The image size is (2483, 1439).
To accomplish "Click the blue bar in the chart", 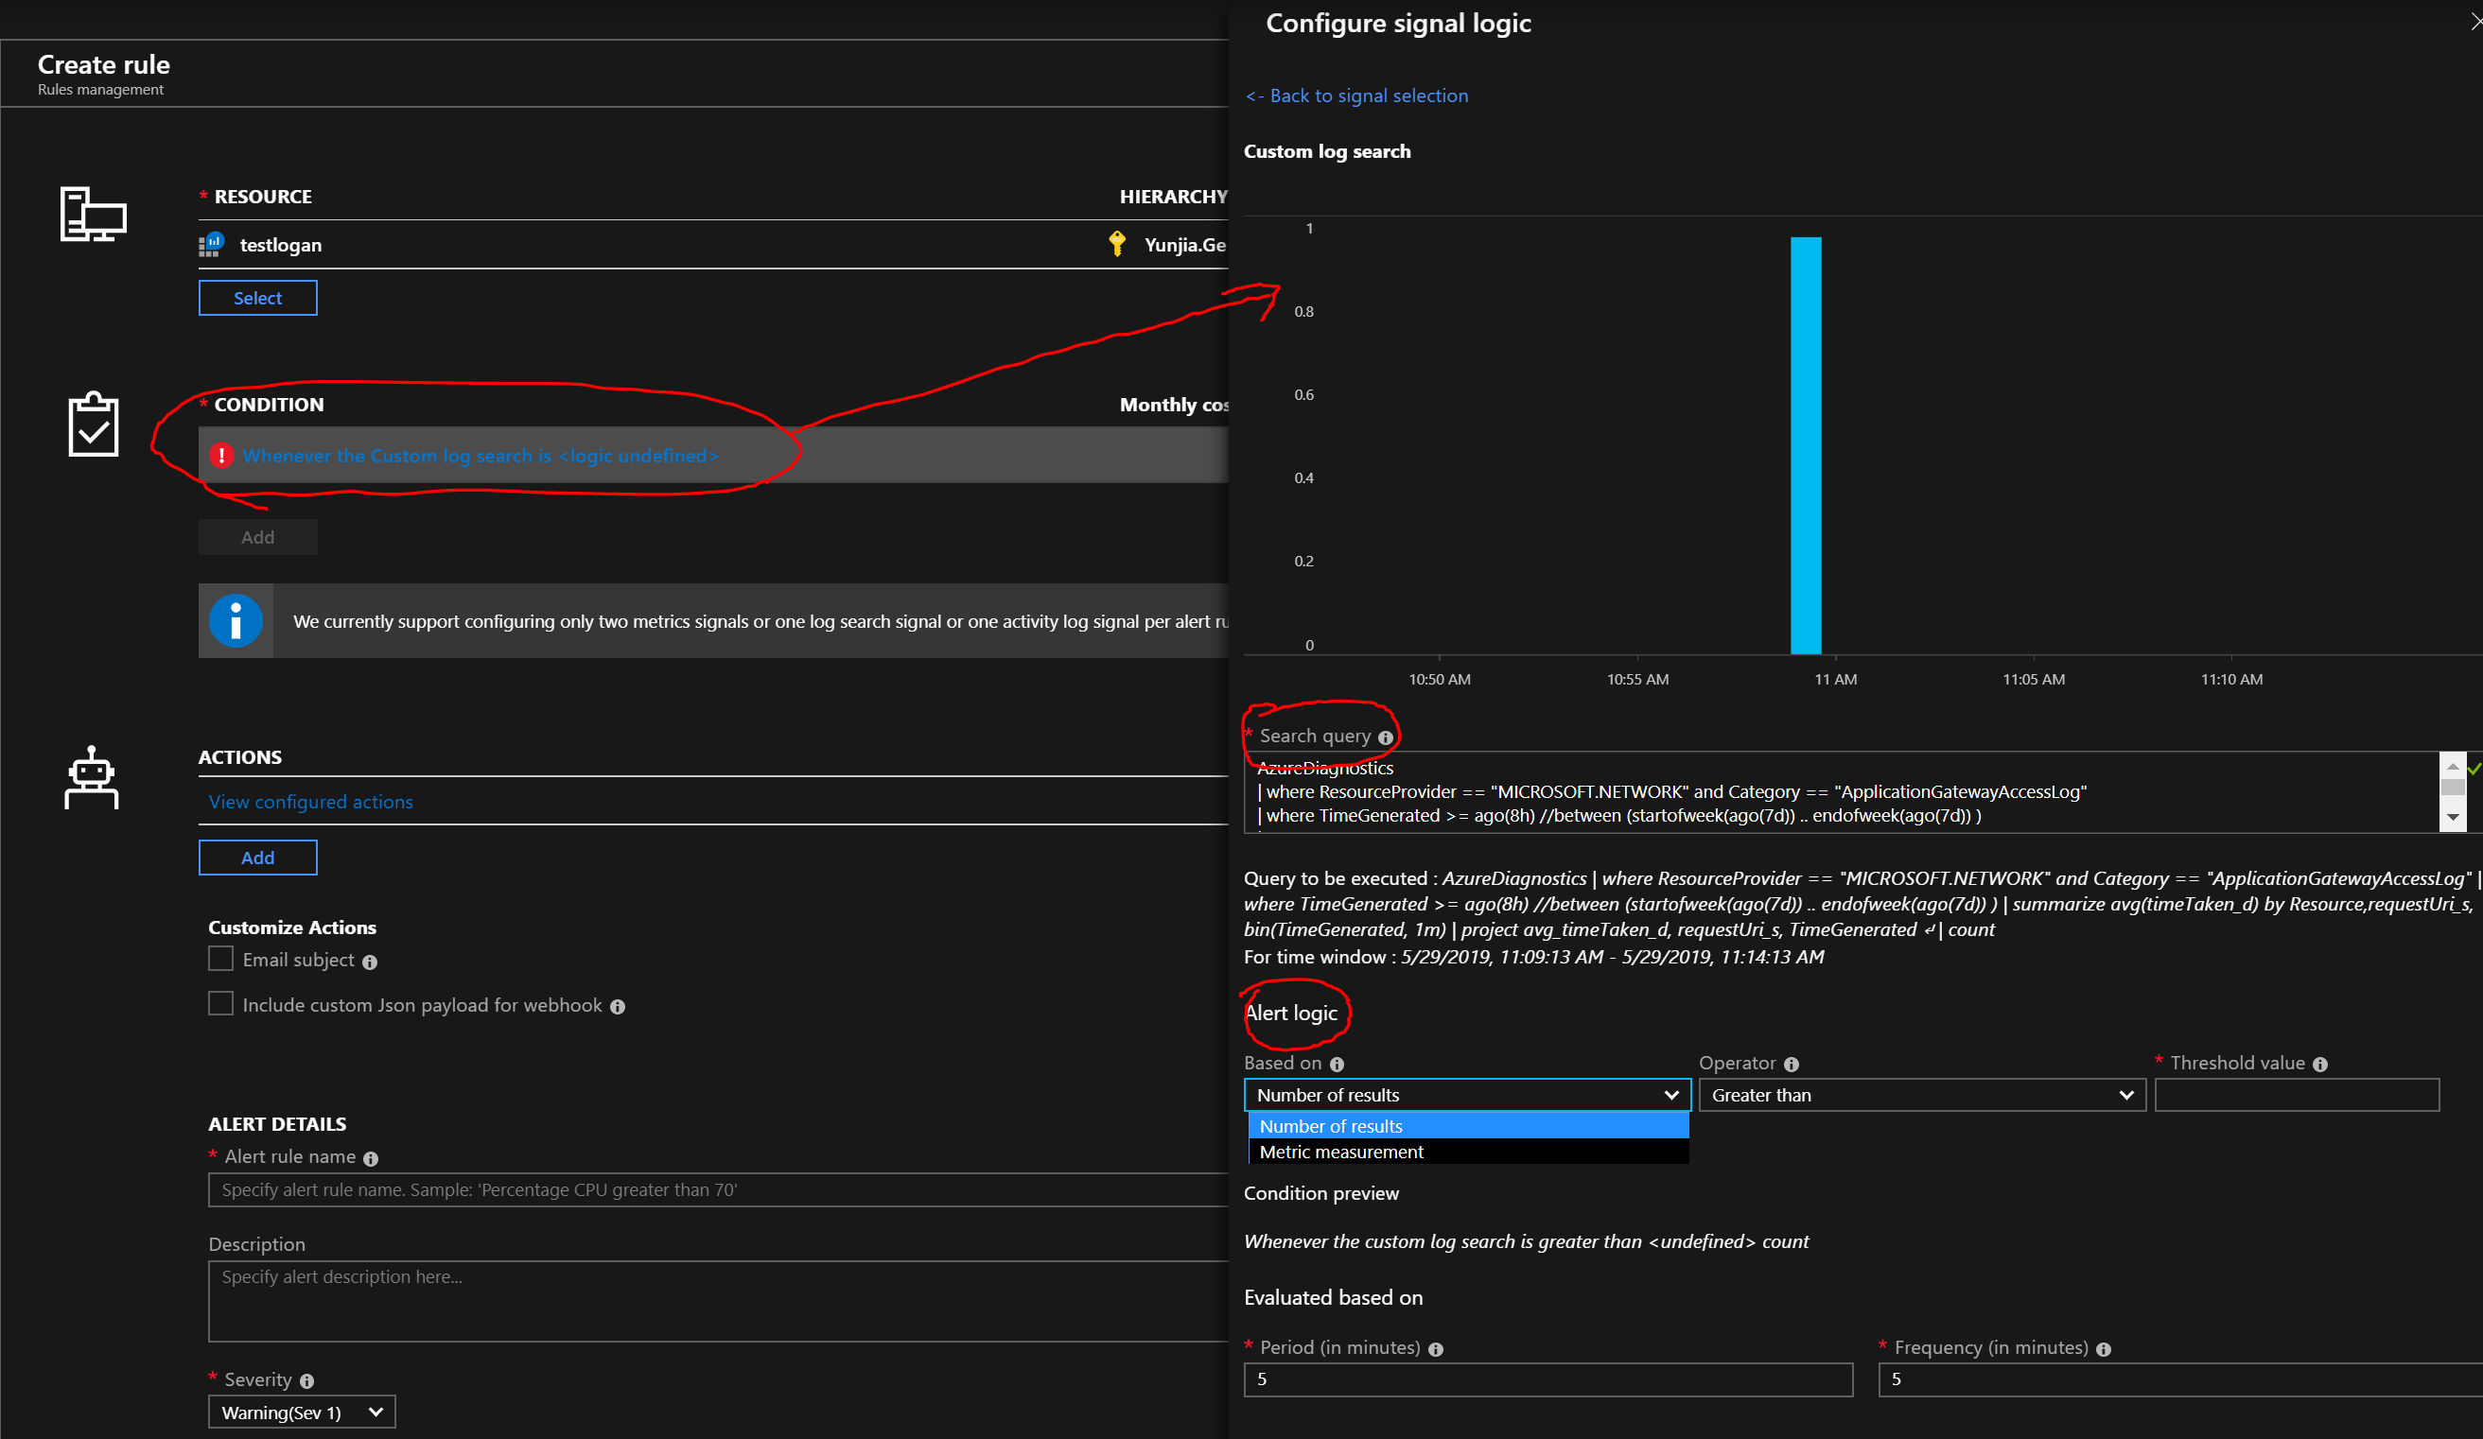I will 1805,445.
